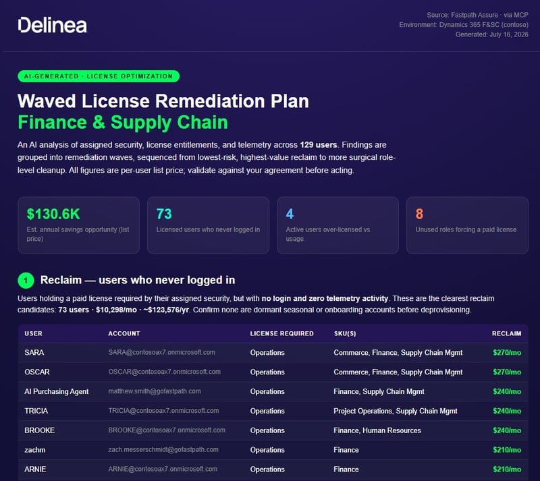Screen dimensions: 540x481
Task: Click $210/mo reclaim in ARNIE's row
Action: click(507, 470)
